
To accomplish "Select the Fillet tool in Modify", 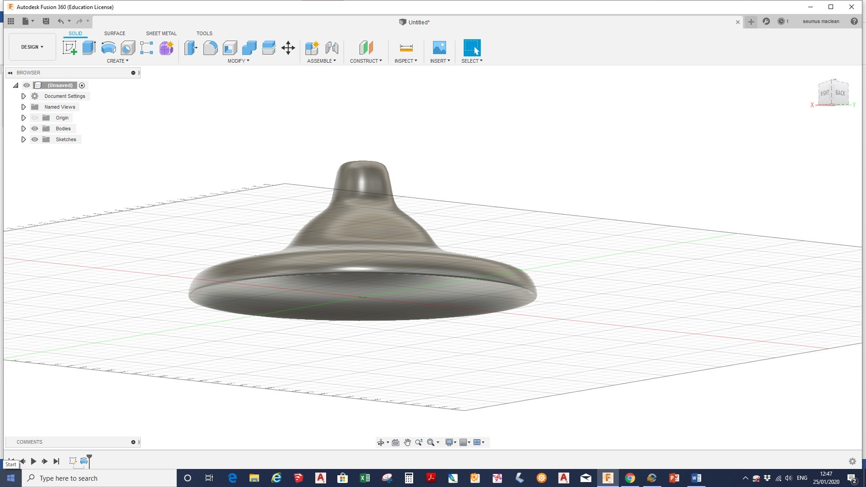I will (x=211, y=48).
